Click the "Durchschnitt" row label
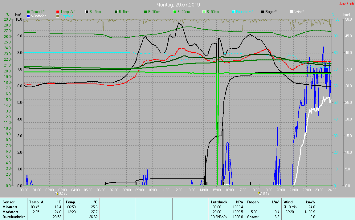Image resolution: width=355 pixels, height=220 pixels. (x=14, y=217)
